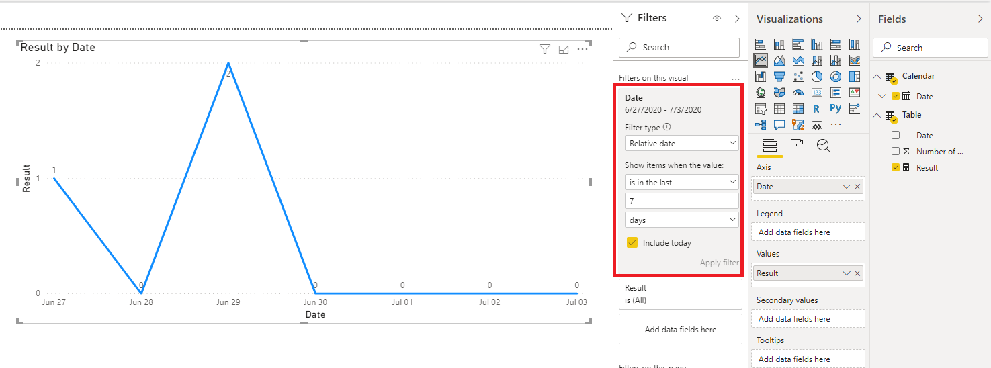The image size is (991, 368).
Task: Remove Result from the Values well
Action: pyautogui.click(x=857, y=273)
